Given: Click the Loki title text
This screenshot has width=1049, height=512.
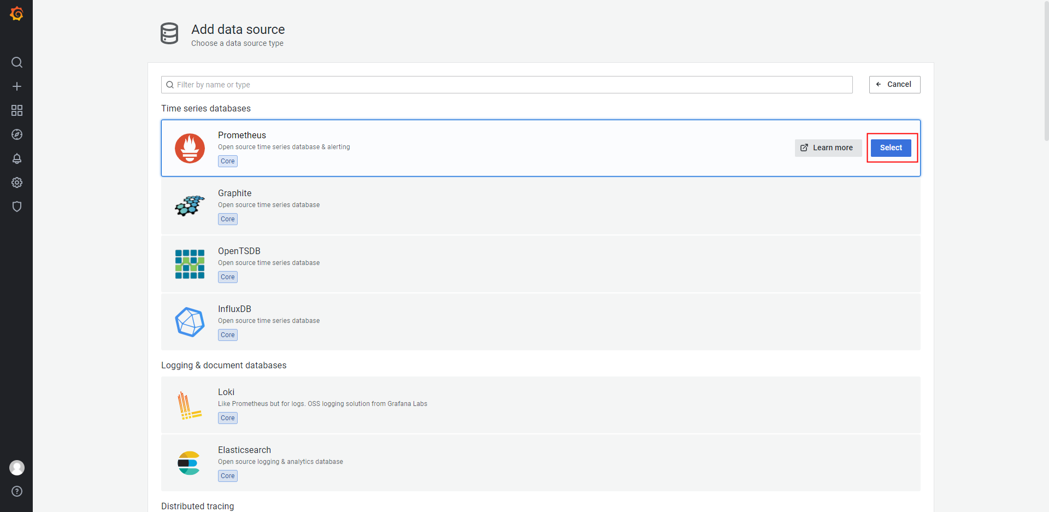Looking at the screenshot, I should click(x=226, y=392).
